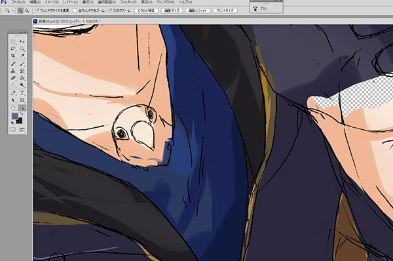Click the ピクセル等倍 button
The image size is (393, 261).
pos(146,10)
